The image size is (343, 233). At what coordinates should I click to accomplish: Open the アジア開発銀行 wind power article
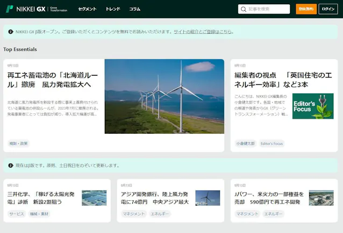[154, 198]
